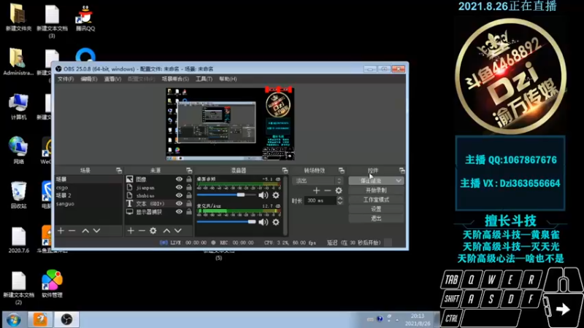Remove transition with the minus icon in 转场特效
This screenshot has width=584, height=328.
click(x=327, y=190)
